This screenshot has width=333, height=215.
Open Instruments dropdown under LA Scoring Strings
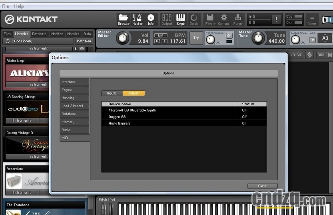click(22, 120)
